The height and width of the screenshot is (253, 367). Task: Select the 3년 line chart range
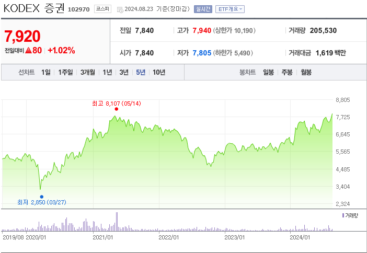coord(124,72)
